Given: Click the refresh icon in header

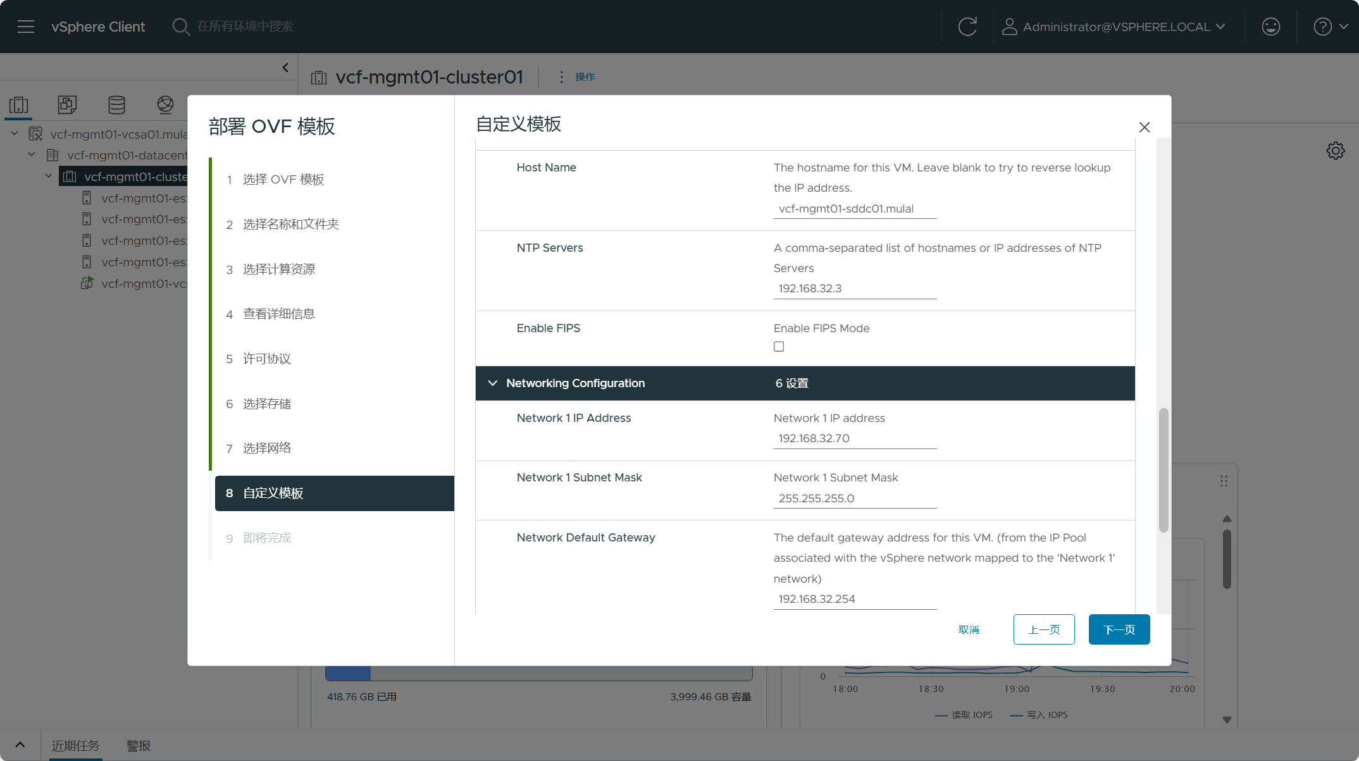Looking at the screenshot, I should 967,27.
